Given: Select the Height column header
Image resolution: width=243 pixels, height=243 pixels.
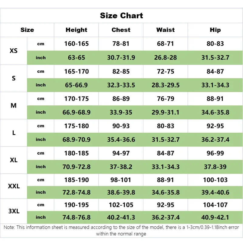Looking at the screenshot, I should click(76, 30).
